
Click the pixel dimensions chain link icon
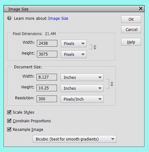[95, 47]
